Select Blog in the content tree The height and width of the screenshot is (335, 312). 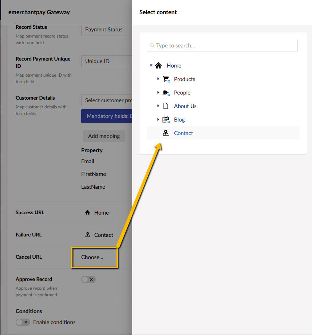(179, 120)
